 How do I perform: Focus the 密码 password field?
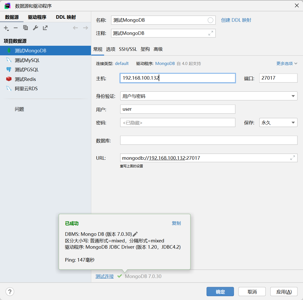178,123
